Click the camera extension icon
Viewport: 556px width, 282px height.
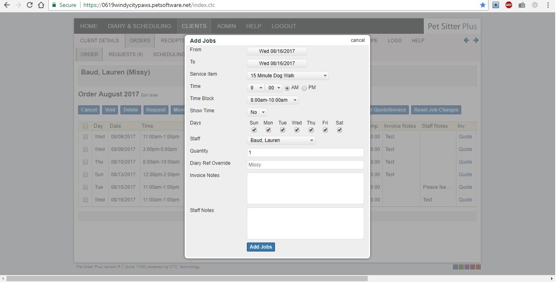click(521, 5)
